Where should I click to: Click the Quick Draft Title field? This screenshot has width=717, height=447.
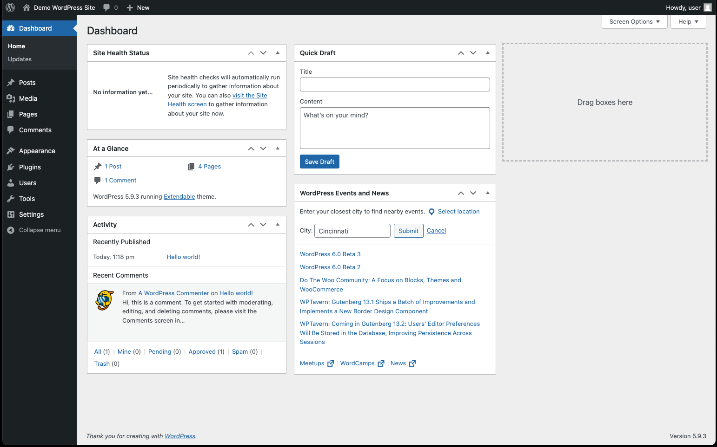click(395, 84)
